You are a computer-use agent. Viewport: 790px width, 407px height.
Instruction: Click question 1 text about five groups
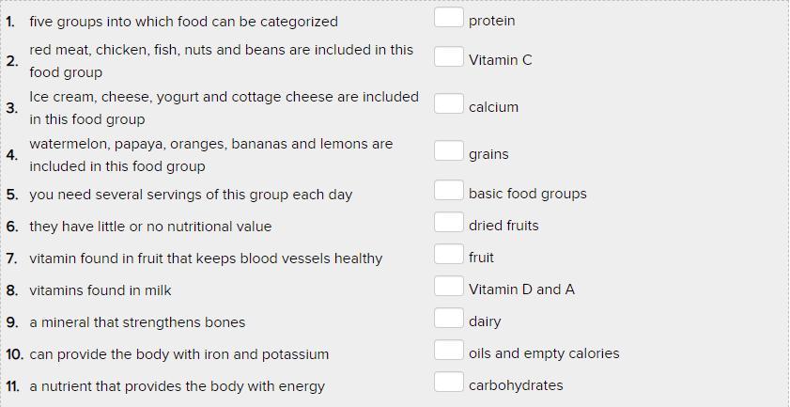(x=183, y=22)
